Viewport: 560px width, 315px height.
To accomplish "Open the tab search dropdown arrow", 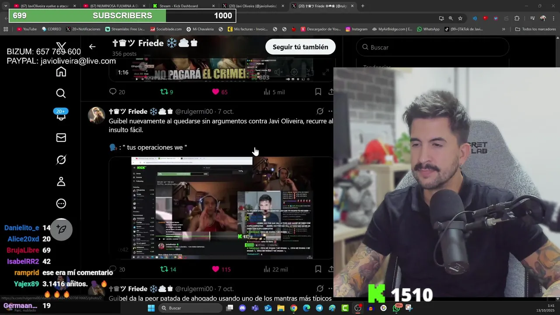I will [5, 6].
